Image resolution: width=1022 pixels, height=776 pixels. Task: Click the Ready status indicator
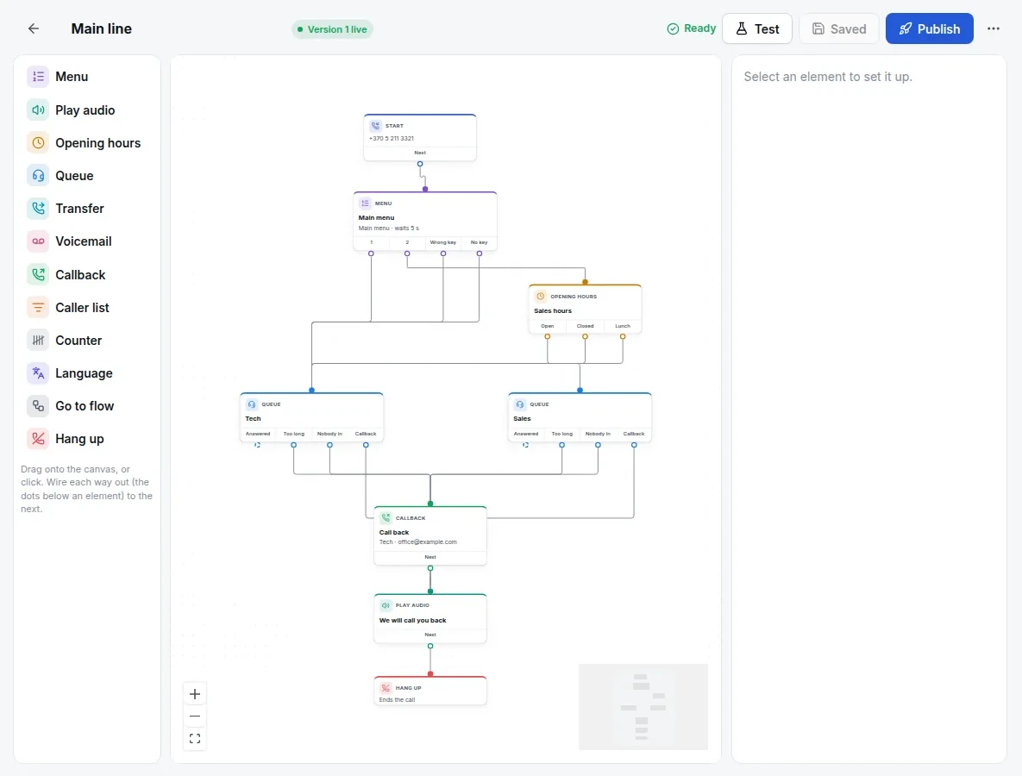point(692,28)
